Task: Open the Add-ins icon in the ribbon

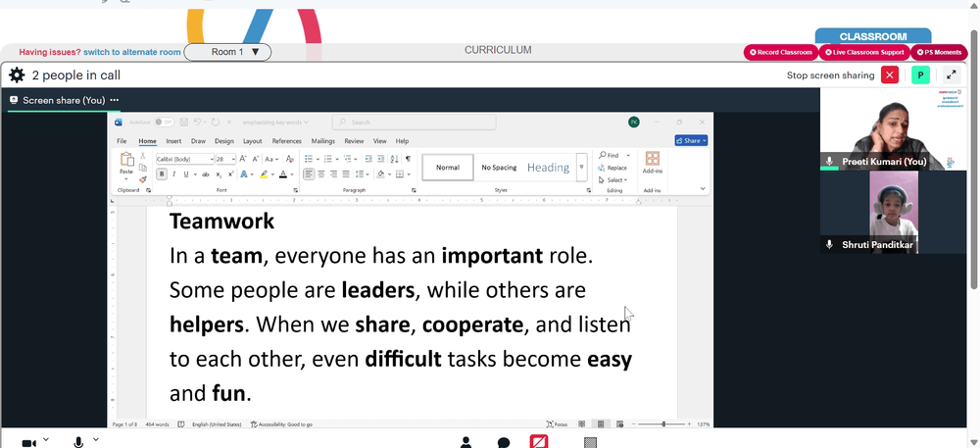Action: (x=653, y=163)
